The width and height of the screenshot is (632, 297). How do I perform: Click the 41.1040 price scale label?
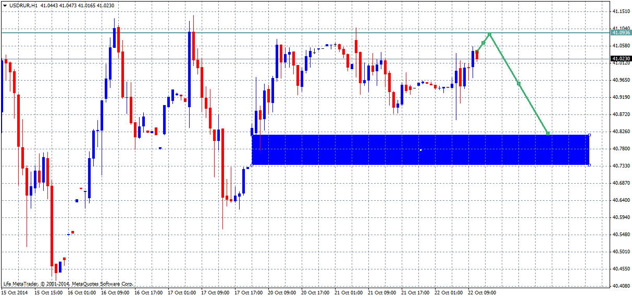621,28
